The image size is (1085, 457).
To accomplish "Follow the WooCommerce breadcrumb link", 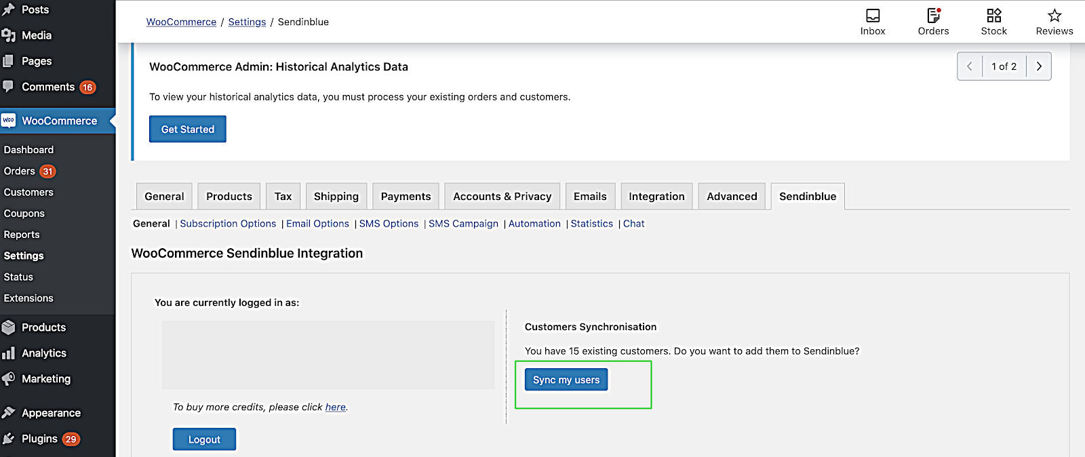I will pyautogui.click(x=181, y=22).
